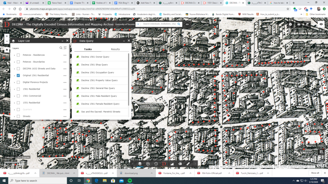The image size is (328, 184).
Task: Click the print icon at top right
Action: [x=299, y=24]
